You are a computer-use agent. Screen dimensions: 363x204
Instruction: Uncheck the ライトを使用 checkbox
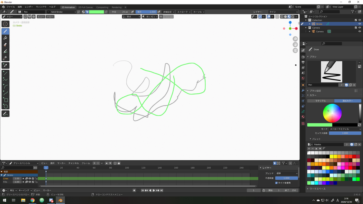pos(276,183)
